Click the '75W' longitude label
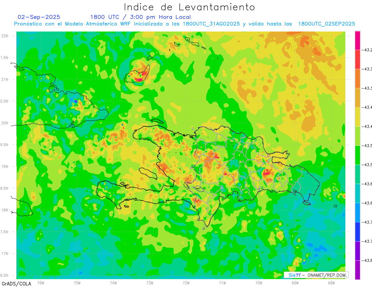Viewport: 372px width, 287px height. pyautogui.click(x=77, y=283)
